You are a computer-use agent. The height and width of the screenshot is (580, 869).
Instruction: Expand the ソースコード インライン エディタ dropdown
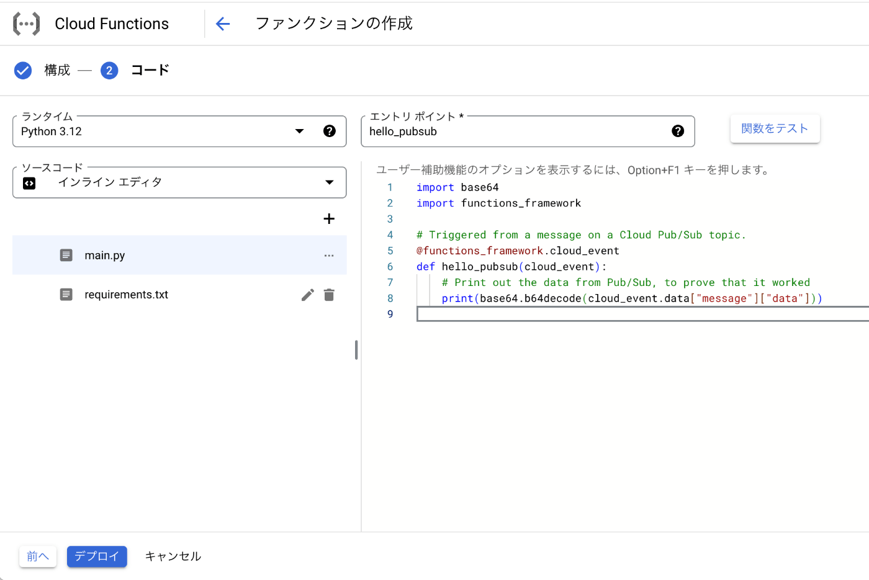pos(179,182)
